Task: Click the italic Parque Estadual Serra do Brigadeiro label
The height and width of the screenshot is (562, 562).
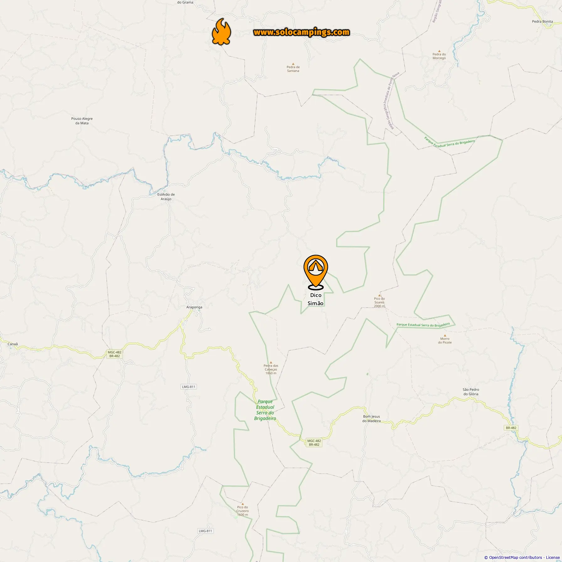Action: click(265, 410)
